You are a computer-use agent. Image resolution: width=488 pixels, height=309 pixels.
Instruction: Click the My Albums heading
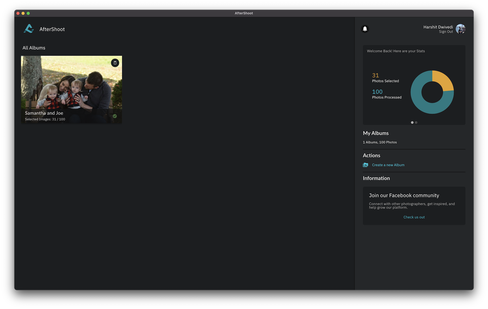(376, 133)
